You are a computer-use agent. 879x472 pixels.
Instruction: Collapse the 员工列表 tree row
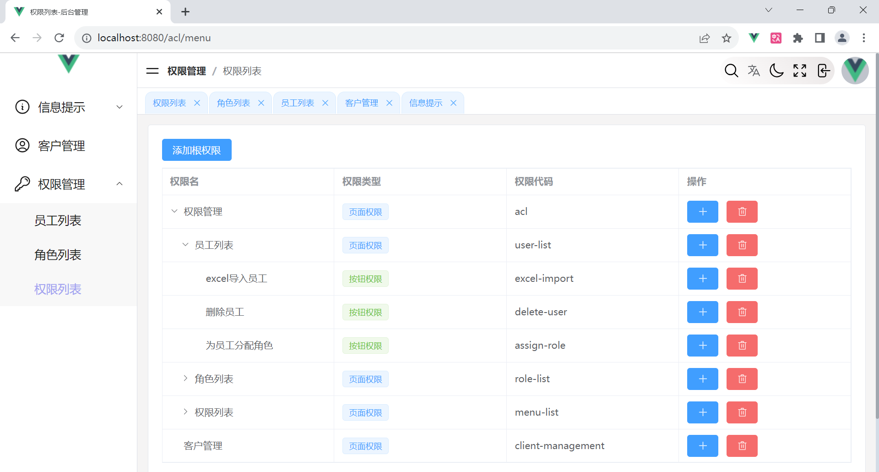pyautogui.click(x=185, y=245)
